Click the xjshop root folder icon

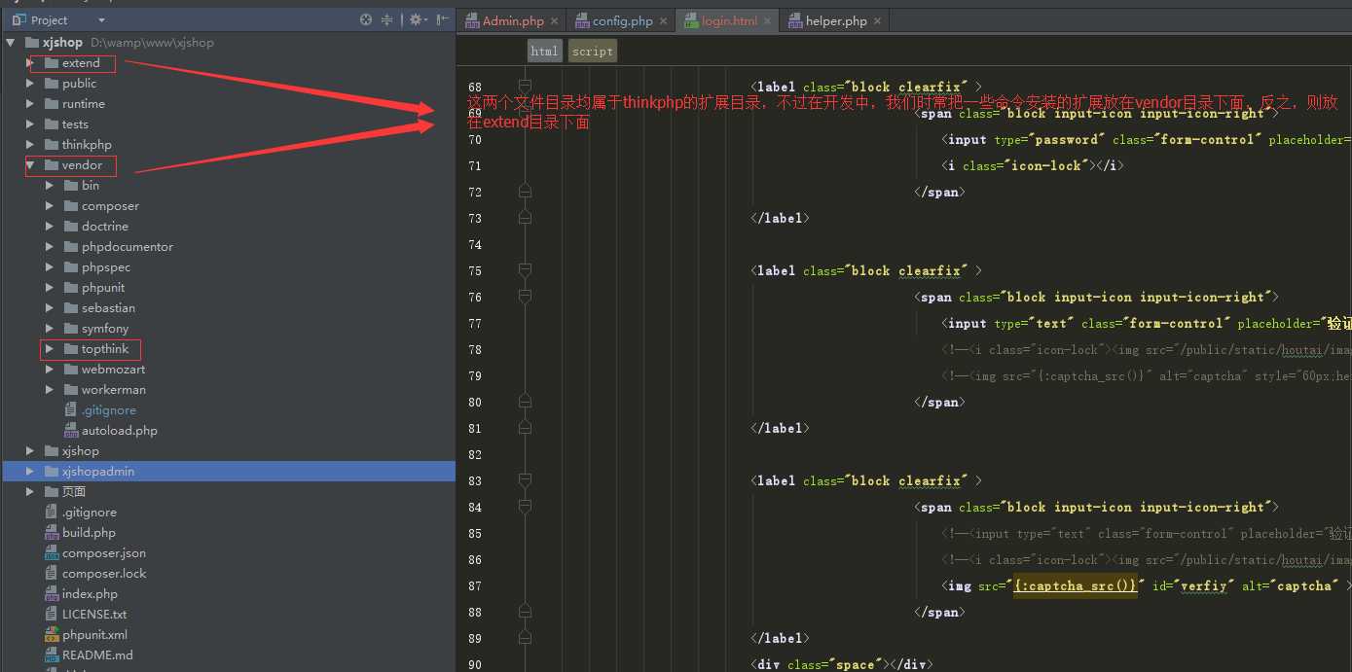(x=31, y=43)
